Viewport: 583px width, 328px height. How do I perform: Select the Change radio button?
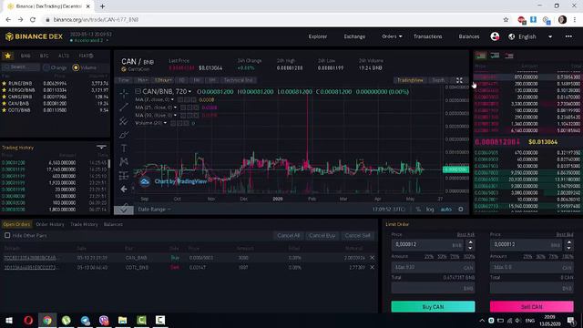tap(46, 67)
